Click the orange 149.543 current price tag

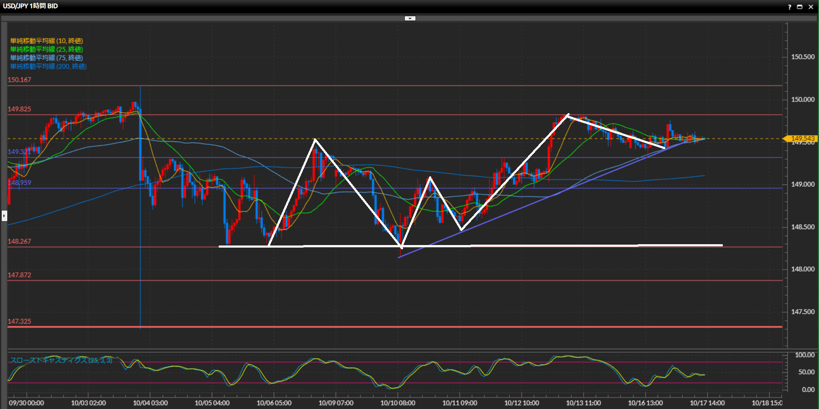coord(802,138)
